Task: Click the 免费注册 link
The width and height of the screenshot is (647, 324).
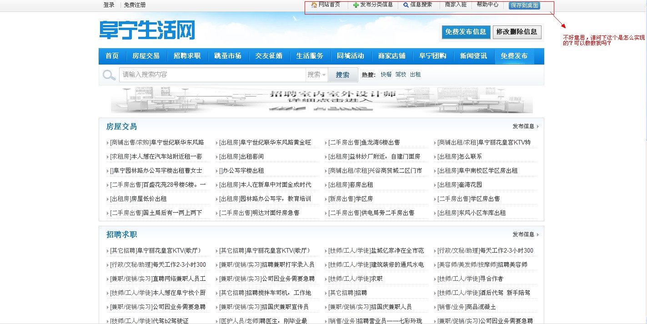Action: tap(135, 5)
